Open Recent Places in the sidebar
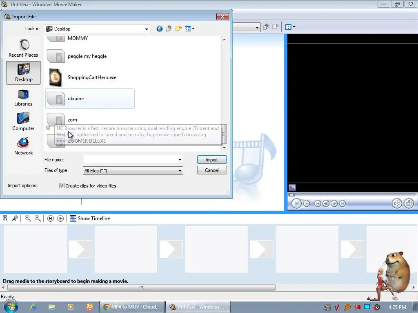418x313 pixels. pyautogui.click(x=23, y=48)
